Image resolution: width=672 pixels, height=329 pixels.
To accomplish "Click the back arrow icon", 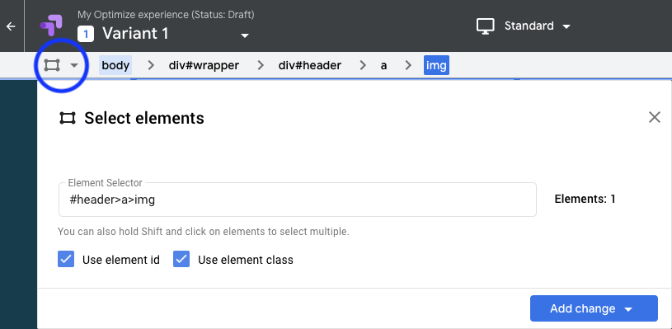I will coord(11,26).
